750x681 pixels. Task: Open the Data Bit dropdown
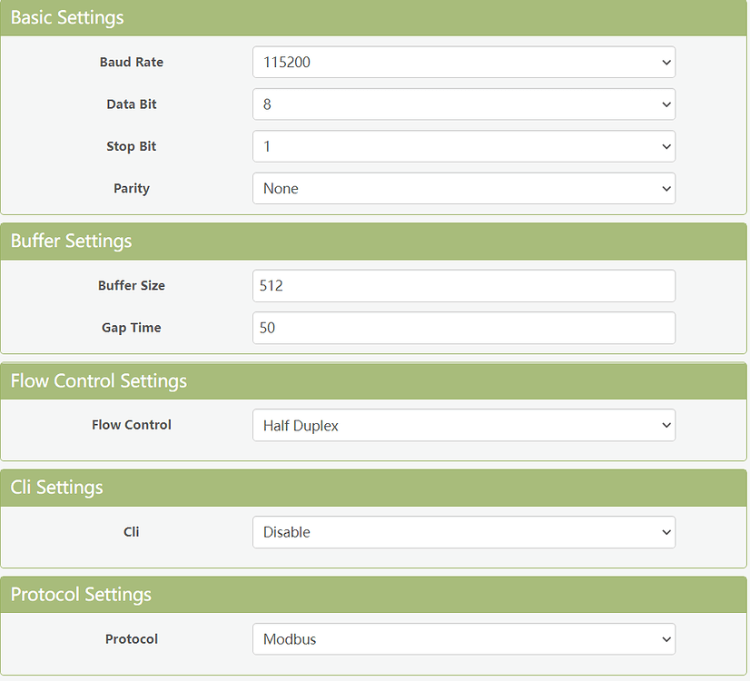[463, 104]
